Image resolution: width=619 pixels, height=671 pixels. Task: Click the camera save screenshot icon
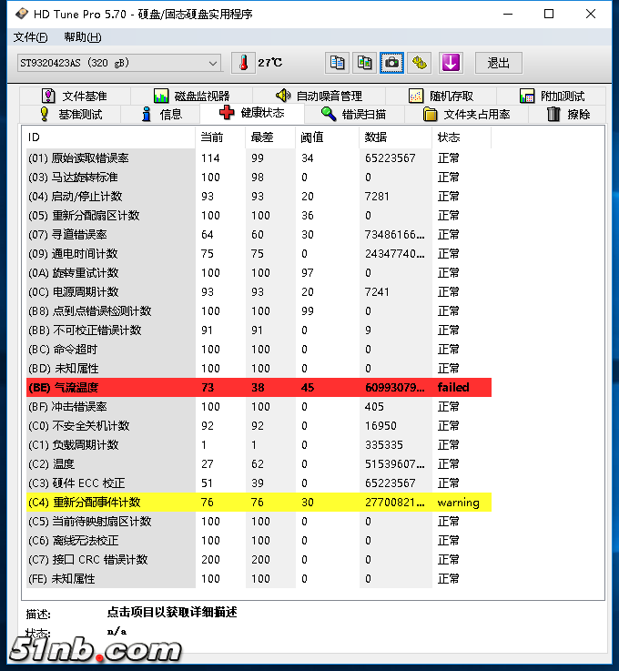point(391,63)
